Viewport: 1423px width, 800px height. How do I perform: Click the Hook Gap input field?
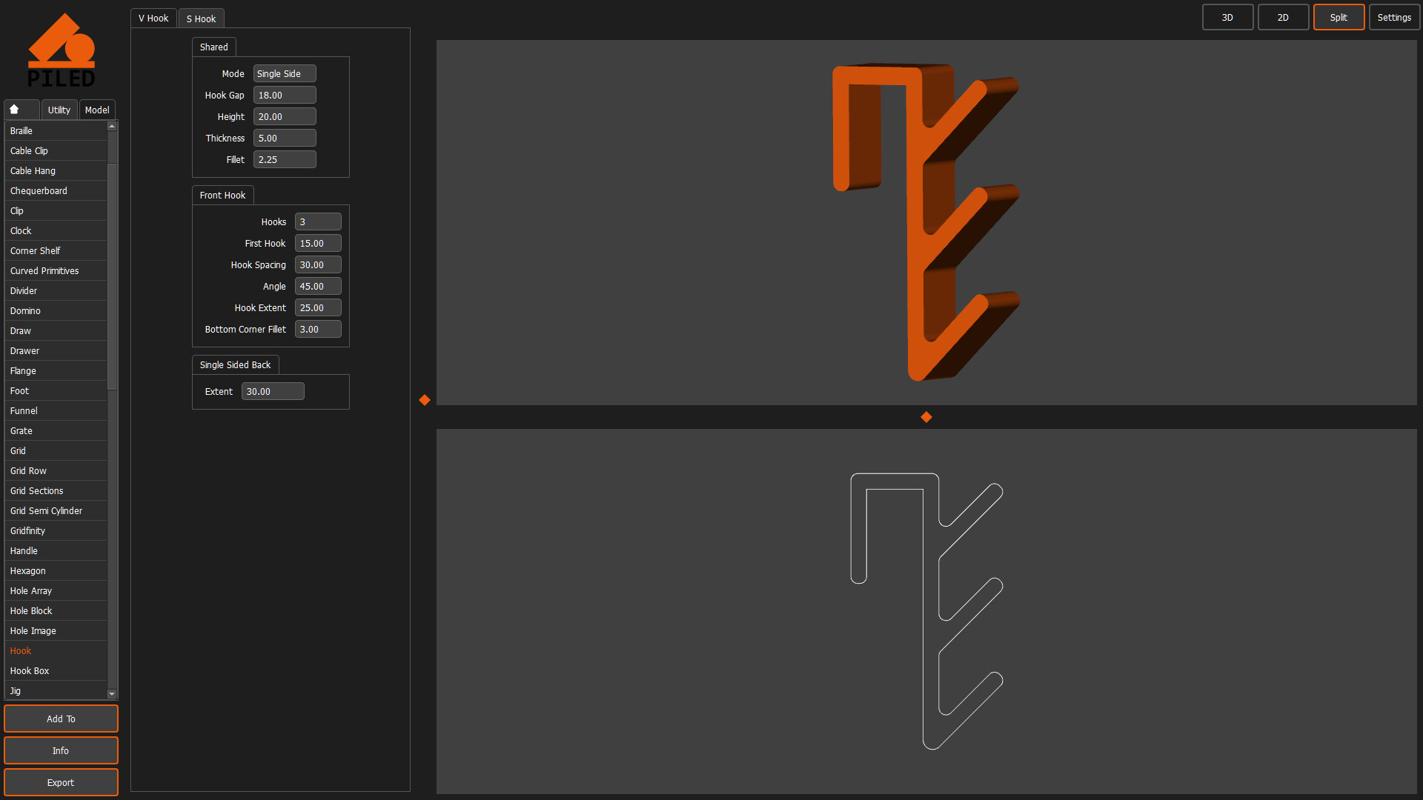[285, 96]
